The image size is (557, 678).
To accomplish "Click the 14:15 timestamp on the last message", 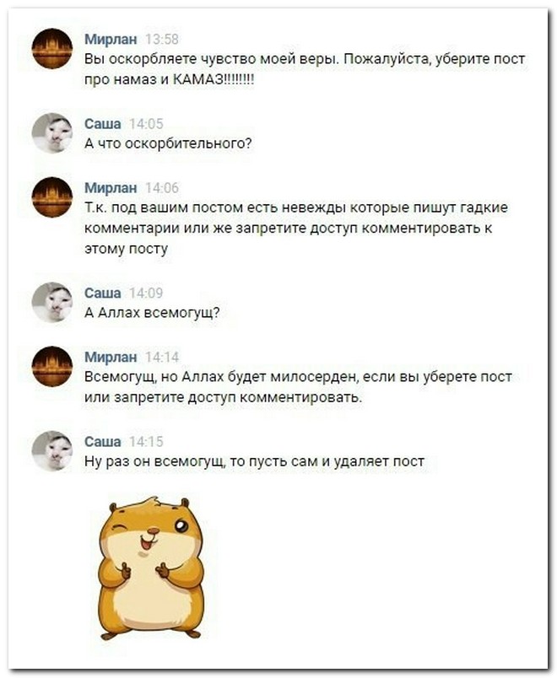I will click(146, 442).
